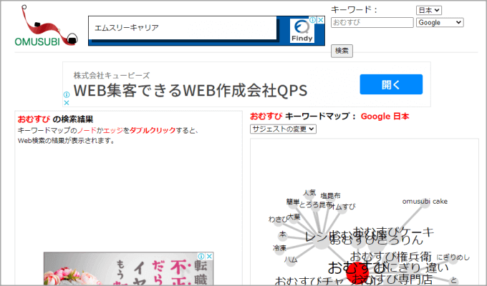Click the blue 開く ad button
The width and height of the screenshot is (487, 286).
390,84
